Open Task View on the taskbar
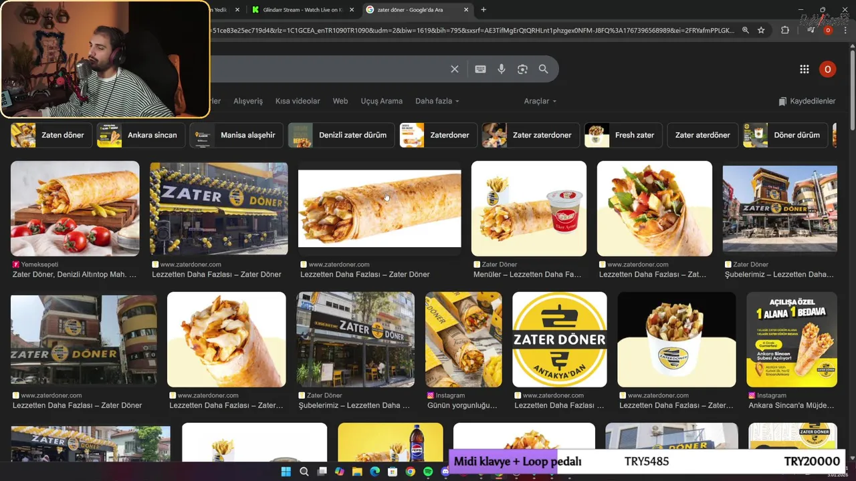The image size is (856, 481). 322,472
